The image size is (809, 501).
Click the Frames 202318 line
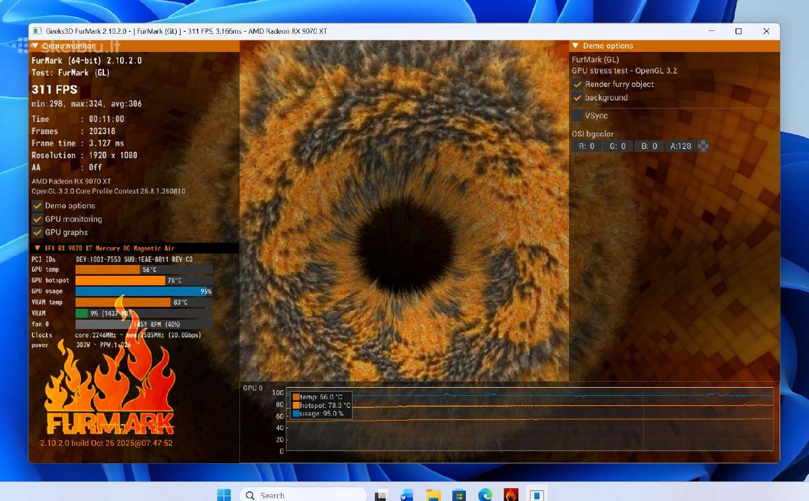tap(73, 131)
